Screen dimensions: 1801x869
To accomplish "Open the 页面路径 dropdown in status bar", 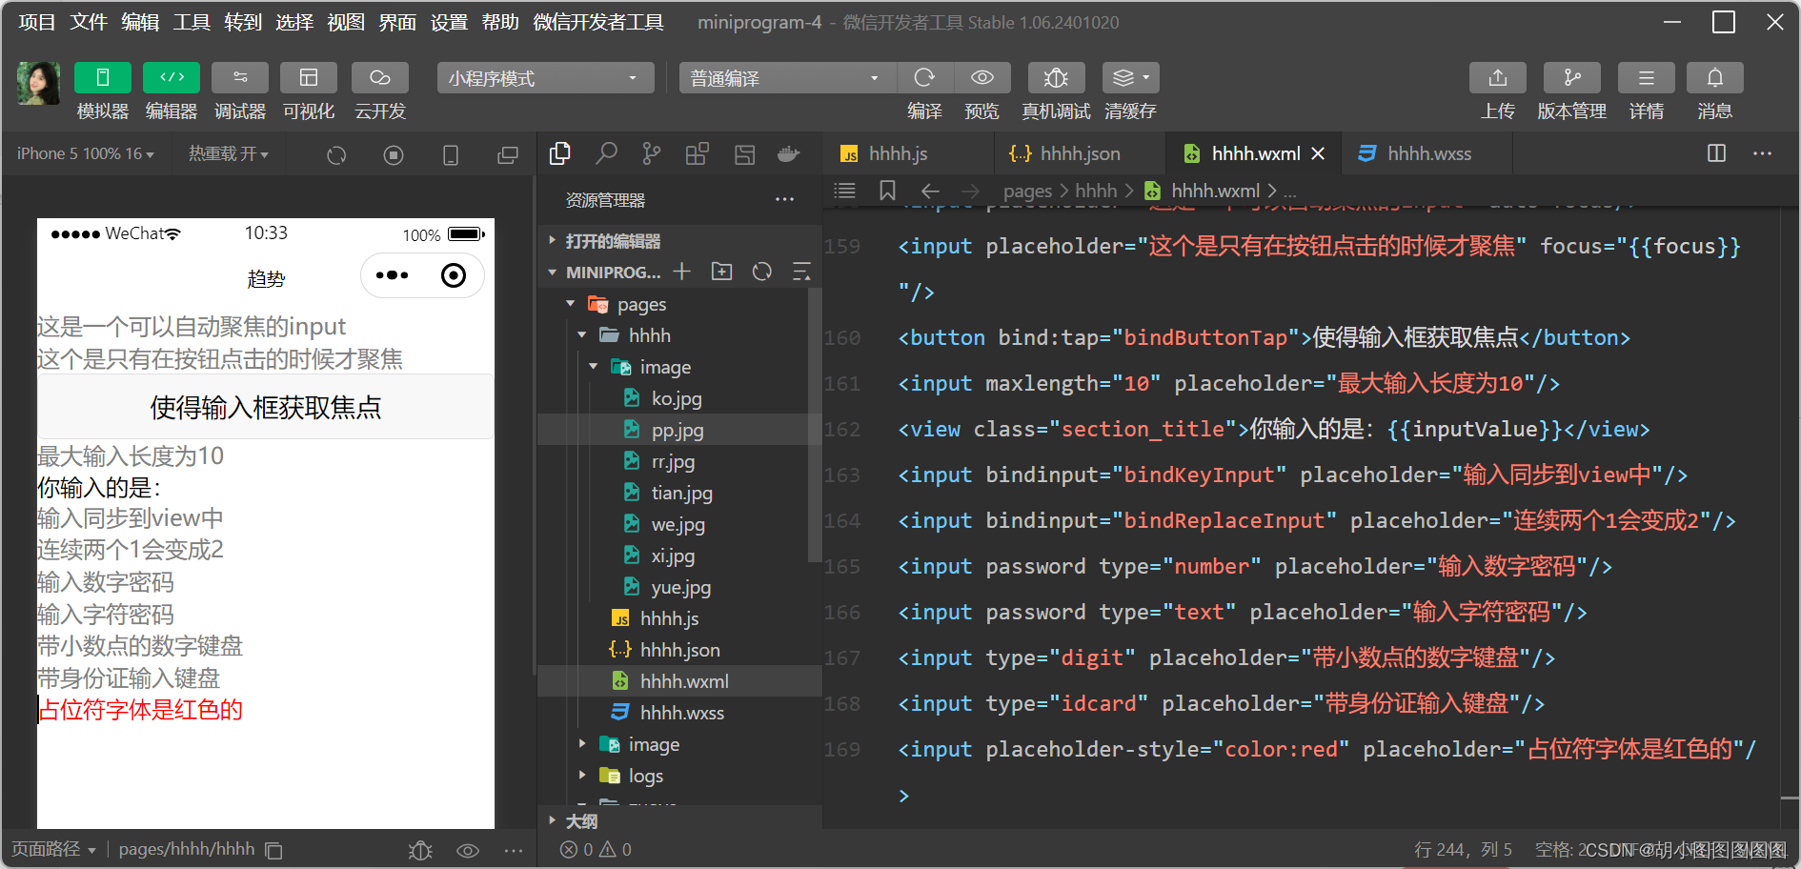I will point(54,849).
